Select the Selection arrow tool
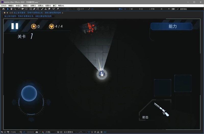This screenshot has height=134, width=204. point(8,9)
